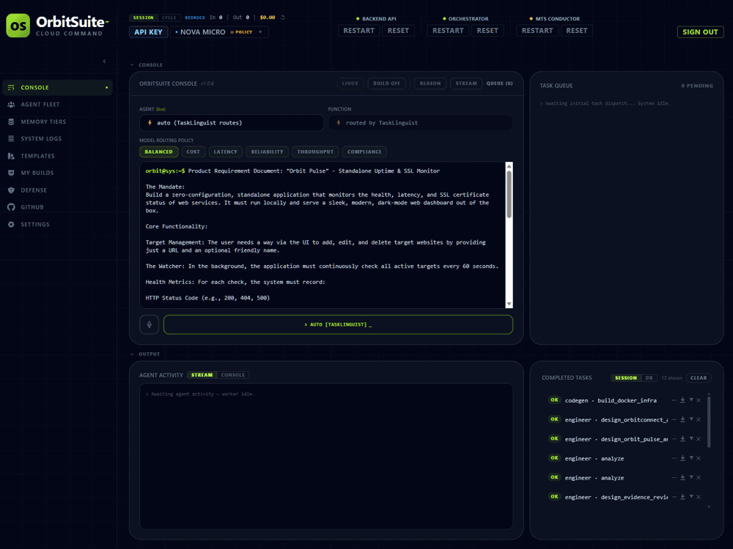Viewport: 733px width, 549px height.
Task: Reset the Backend API
Action: click(398, 30)
